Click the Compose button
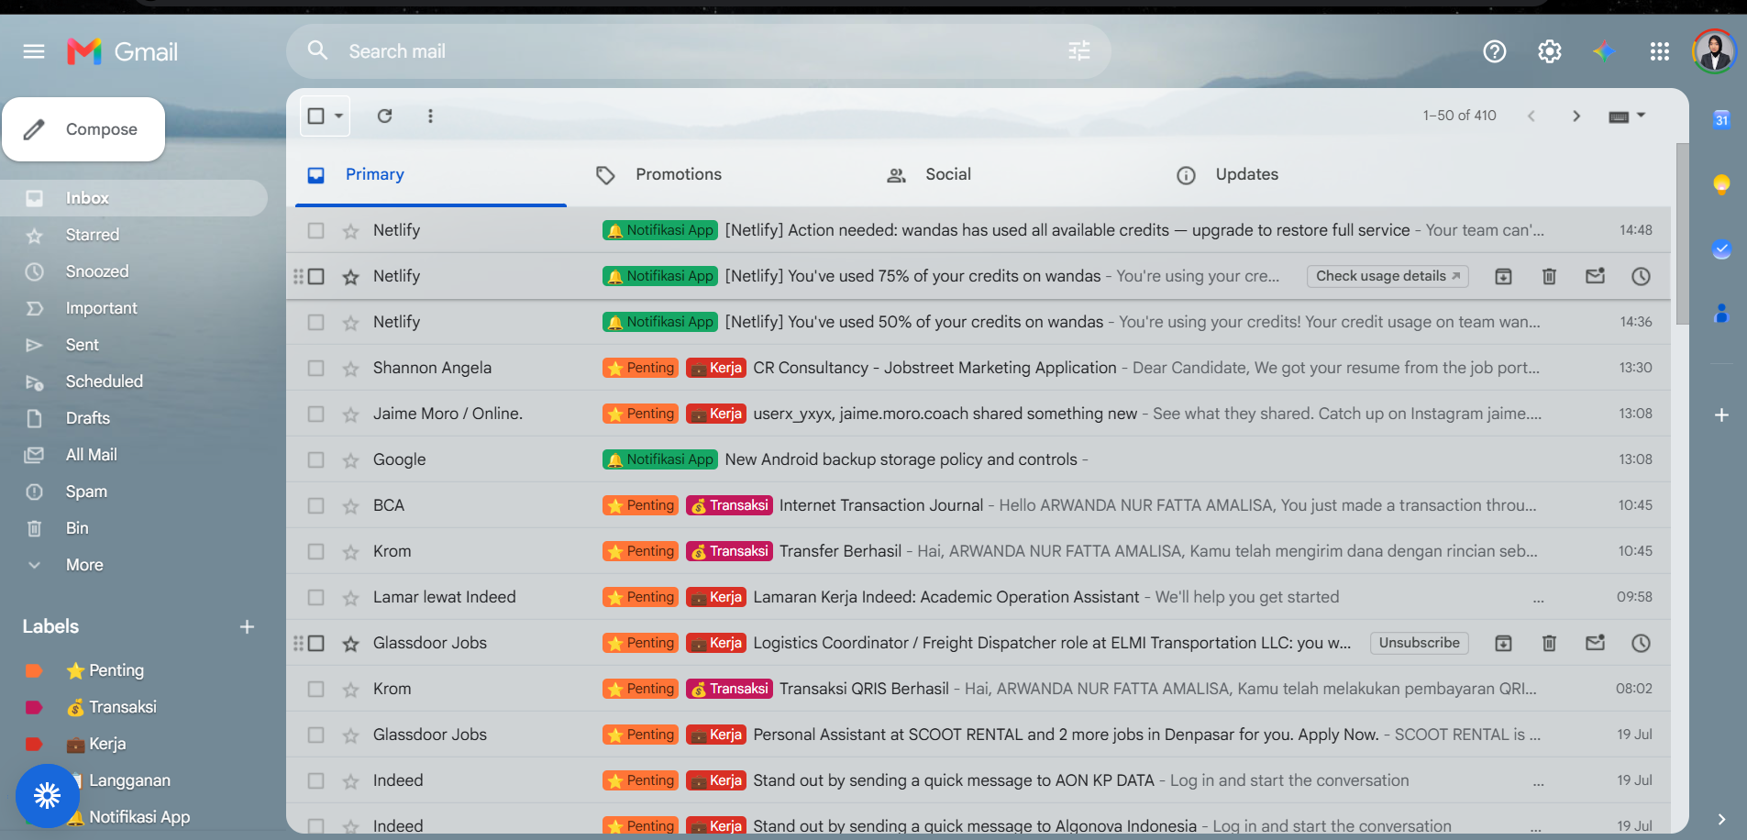Image resolution: width=1747 pixels, height=840 pixels. (83, 129)
